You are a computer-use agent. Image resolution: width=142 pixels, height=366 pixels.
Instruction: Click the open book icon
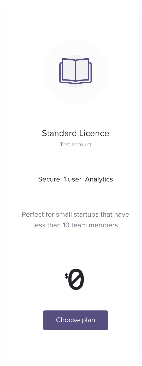point(76,71)
